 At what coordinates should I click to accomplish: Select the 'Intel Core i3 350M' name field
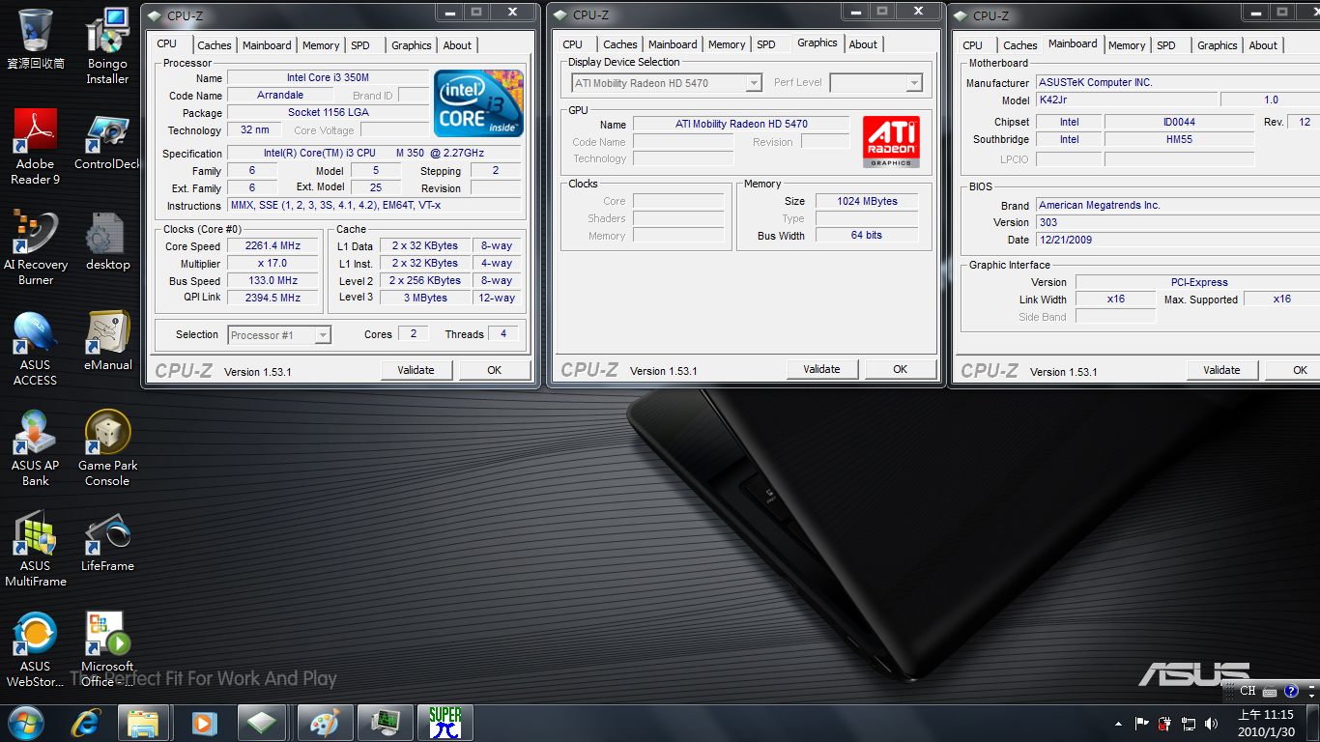[x=329, y=78]
